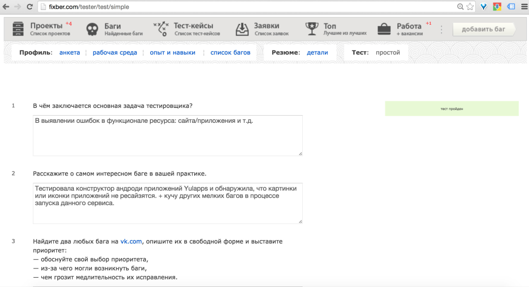Viewport: 529px width, 287px height.
Task: Click the browser forward arrow
Action: [x=18, y=7]
